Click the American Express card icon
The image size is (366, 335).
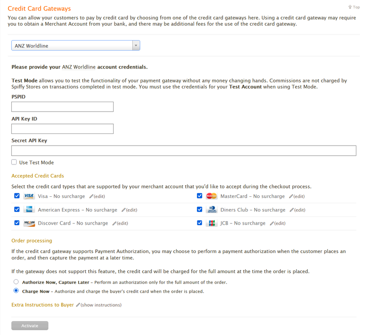(x=29, y=210)
